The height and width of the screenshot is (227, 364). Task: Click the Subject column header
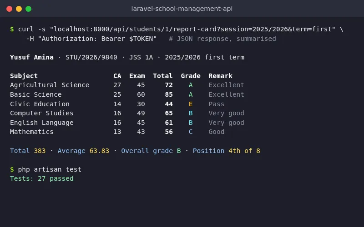point(24,76)
